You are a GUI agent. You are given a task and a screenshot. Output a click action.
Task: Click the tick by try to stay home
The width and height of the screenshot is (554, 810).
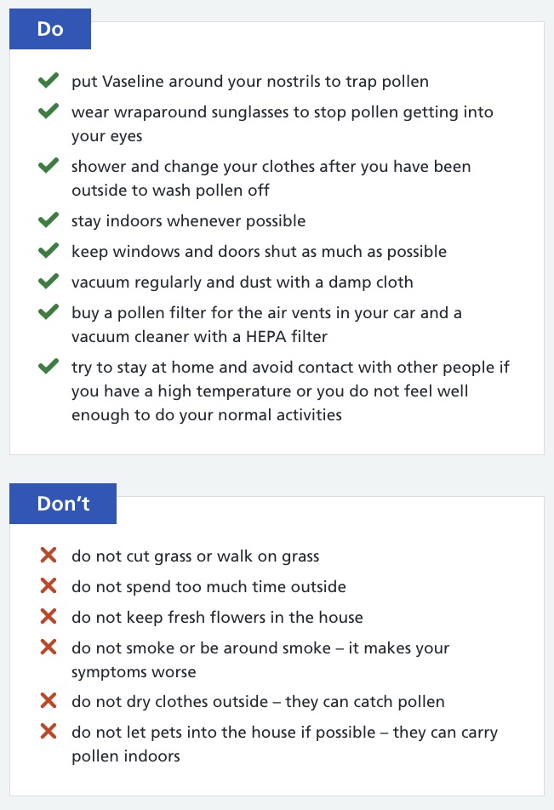pyautogui.click(x=48, y=366)
